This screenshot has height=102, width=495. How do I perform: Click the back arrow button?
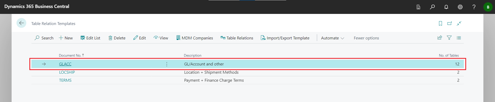coord(21,23)
